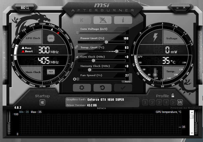Open the core clock curve editor icon
This screenshot has height=142, width=203.
[77, 57]
